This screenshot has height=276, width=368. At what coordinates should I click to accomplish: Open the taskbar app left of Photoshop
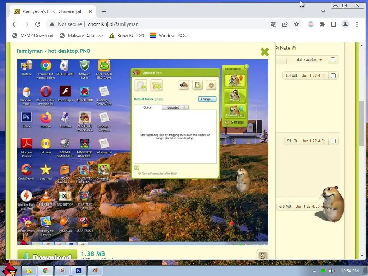(x=62, y=271)
